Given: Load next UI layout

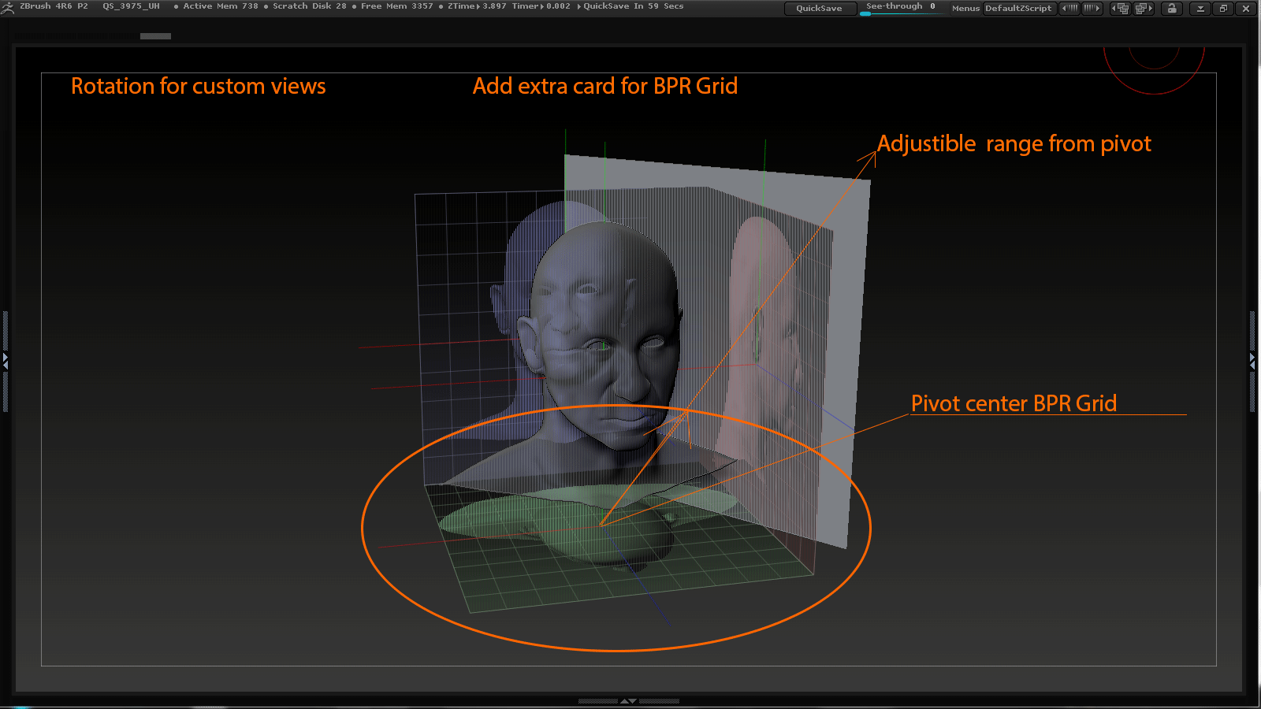Looking at the screenshot, I should (x=1144, y=9).
